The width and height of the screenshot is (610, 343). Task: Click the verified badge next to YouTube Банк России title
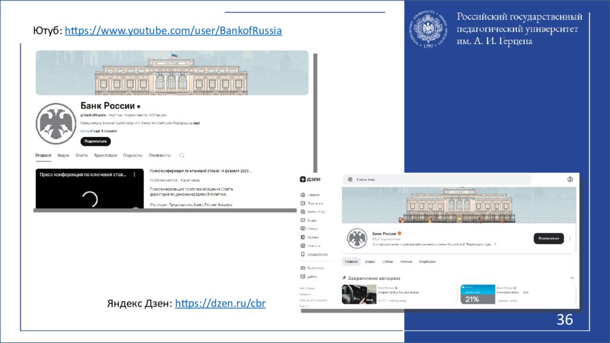(x=138, y=106)
